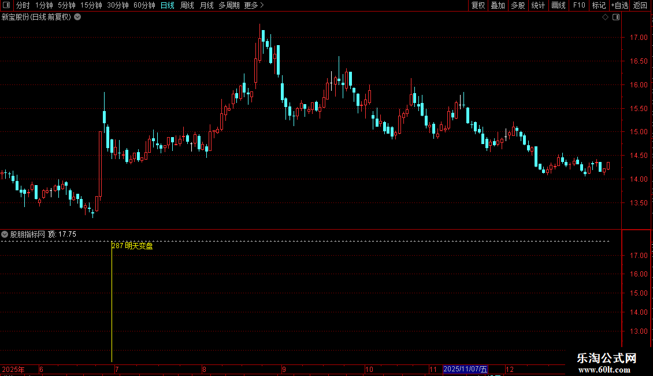Open the 多周期 multi-period view
The width and height of the screenshot is (653, 376).
coord(229,5)
